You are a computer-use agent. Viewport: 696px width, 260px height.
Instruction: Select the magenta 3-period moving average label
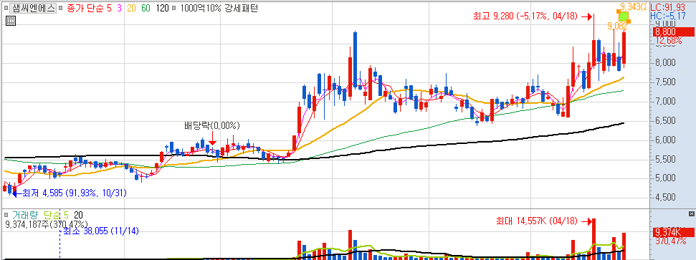120,8
